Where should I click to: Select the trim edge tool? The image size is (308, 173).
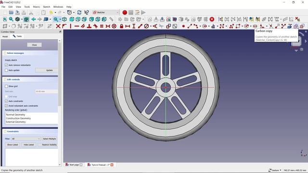(271, 26)
